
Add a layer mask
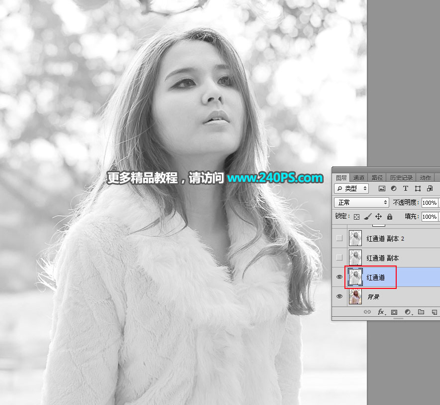(394, 312)
